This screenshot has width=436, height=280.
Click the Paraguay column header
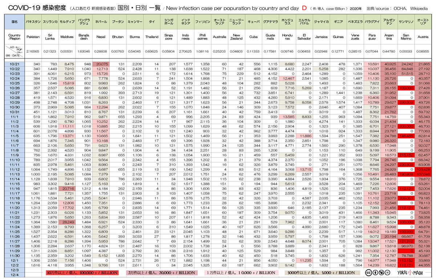pos(372,37)
